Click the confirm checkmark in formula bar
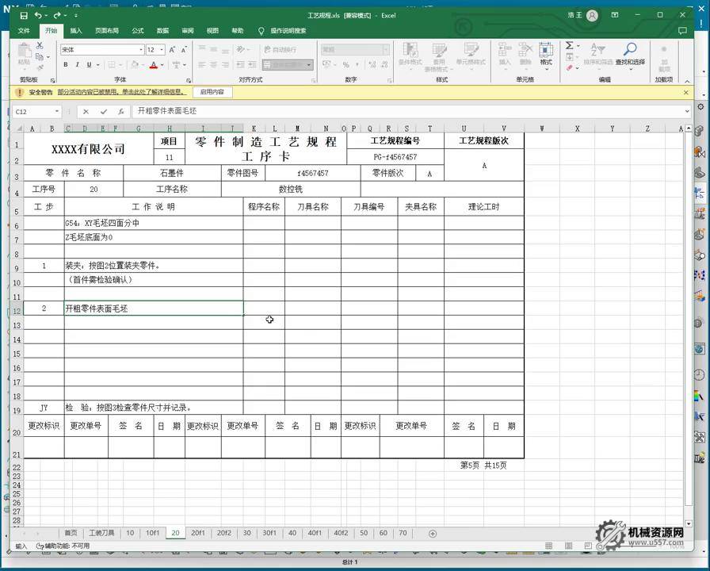 click(103, 112)
